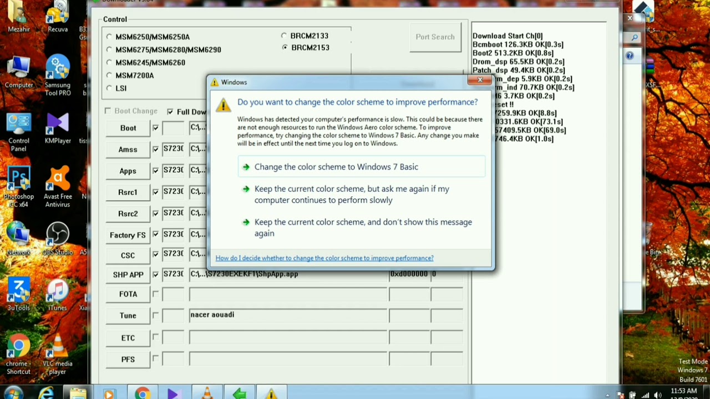Launch Recuva from the desktop
710x399 pixels.
[58, 17]
